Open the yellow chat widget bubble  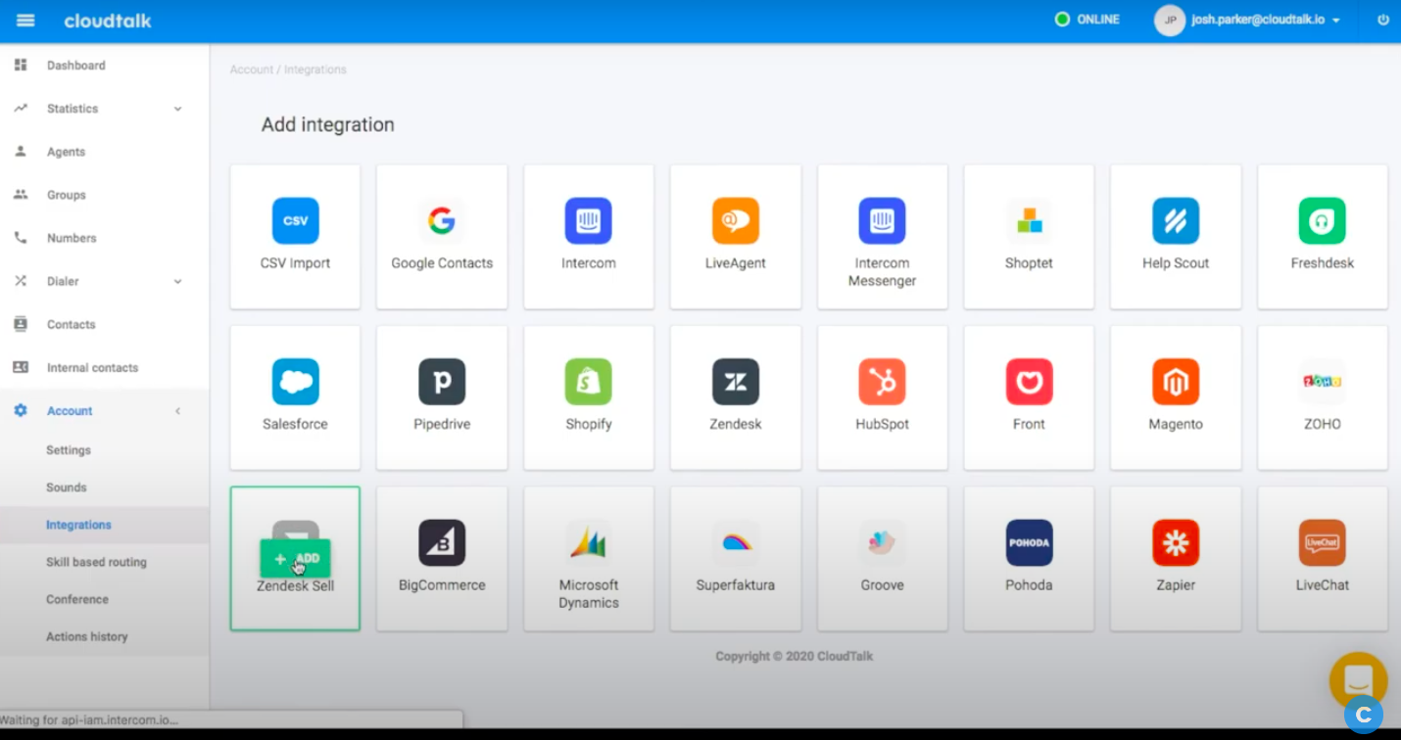click(x=1358, y=679)
